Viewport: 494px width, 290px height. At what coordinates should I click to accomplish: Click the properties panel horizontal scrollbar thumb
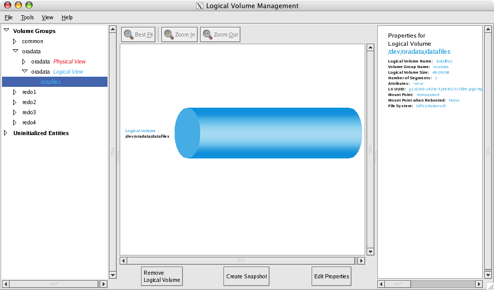398,284
